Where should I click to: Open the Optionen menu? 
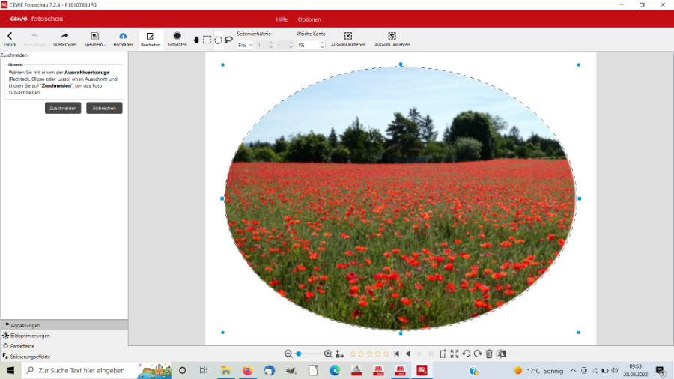pyautogui.click(x=309, y=19)
